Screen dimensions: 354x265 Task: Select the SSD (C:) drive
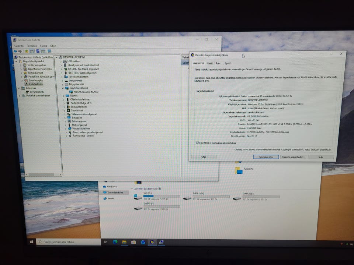pos(157,196)
